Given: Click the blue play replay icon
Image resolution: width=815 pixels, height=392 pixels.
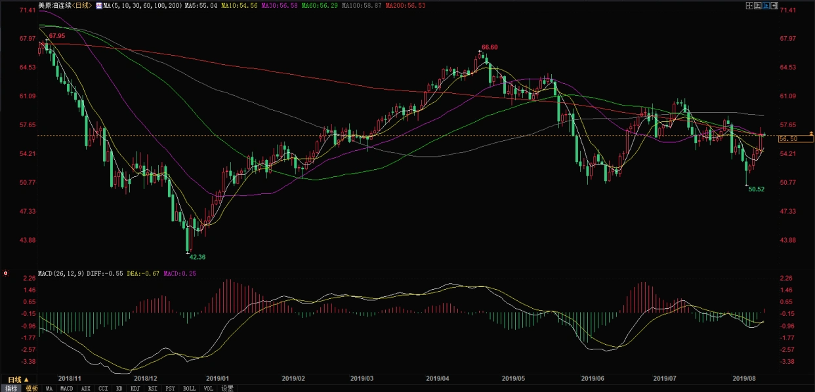Looking at the screenshot, I should (x=766, y=5).
